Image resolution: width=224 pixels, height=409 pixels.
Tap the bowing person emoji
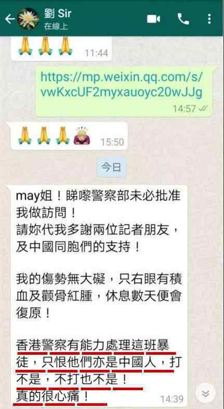click(82, 136)
